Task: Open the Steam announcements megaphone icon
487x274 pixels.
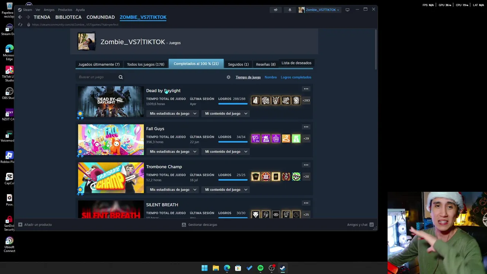Action: [x=276, y=10]
